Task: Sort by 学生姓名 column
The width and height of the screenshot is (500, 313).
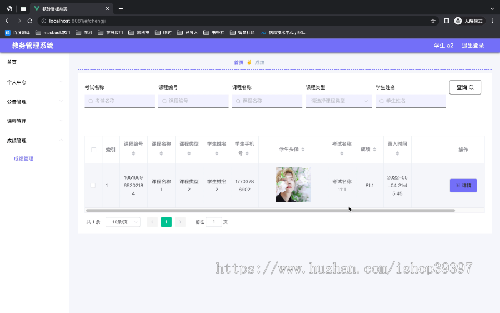Action: tap(217, 153)
